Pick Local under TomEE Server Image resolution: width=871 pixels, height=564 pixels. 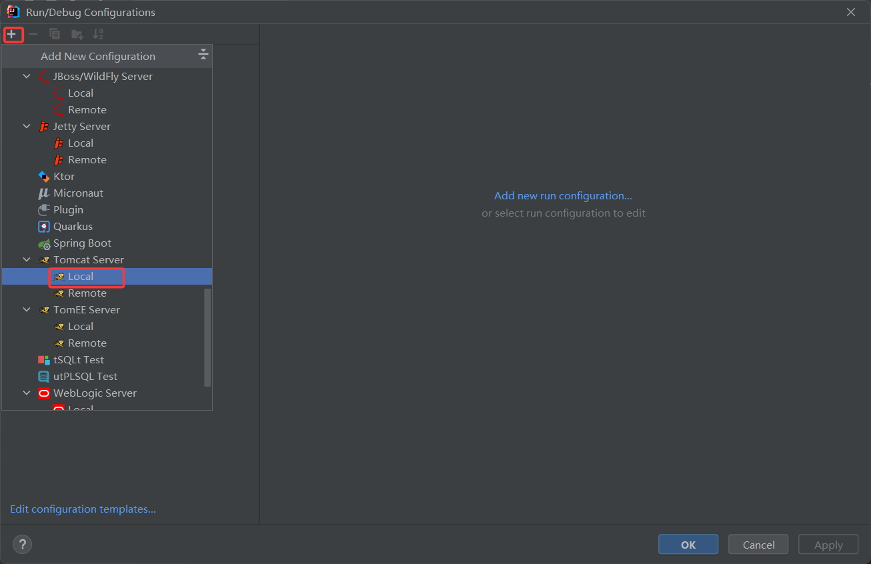coord(107,327)
